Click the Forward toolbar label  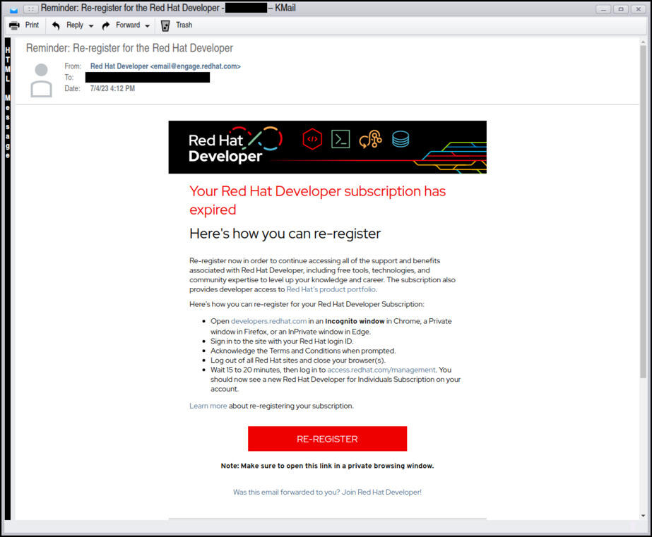pyautogui.click(x=128, y=25)
